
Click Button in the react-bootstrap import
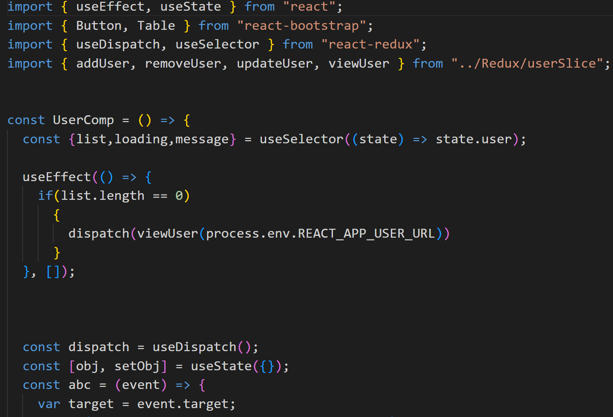click(x=98, y=26)
